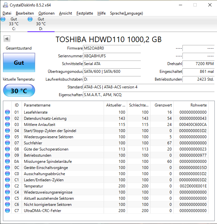
Task: Click status orb for Misslungene Spindelanläufe
Action: [7, 161]
